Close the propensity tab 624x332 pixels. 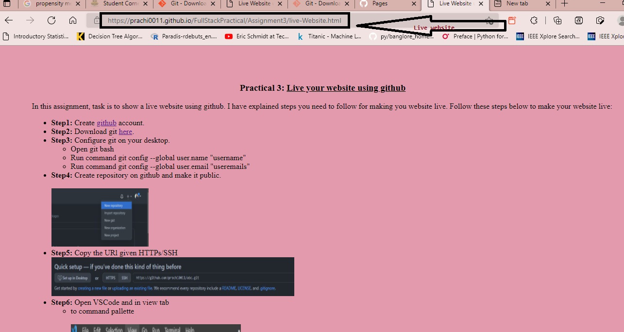coord(77,4)
